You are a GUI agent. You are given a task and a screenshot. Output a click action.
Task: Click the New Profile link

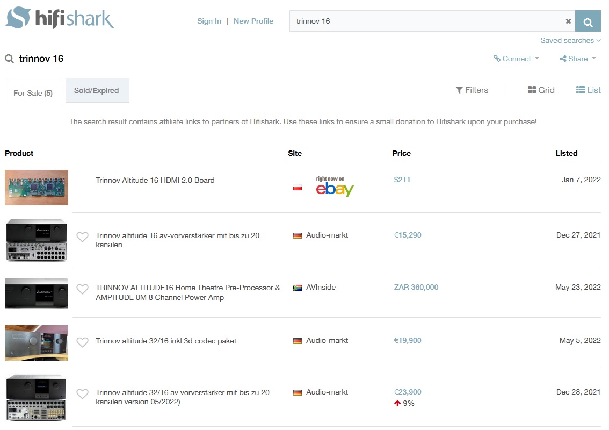(253, 21)
